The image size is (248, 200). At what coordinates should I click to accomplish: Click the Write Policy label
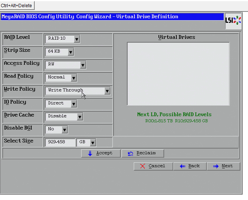(x=19, y=89)
